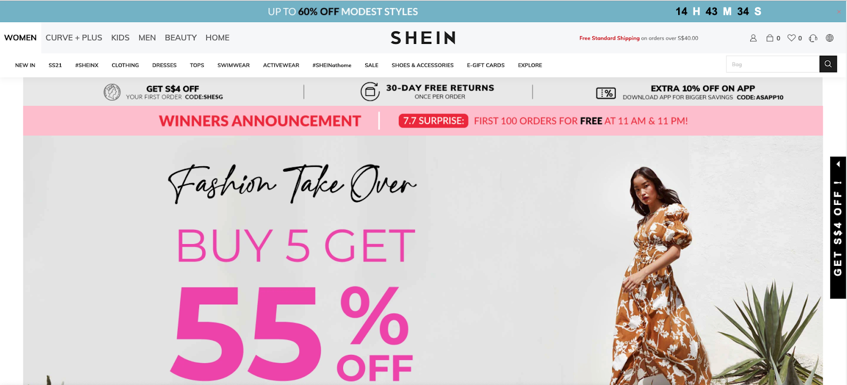Click the 30-day free returns icon
Screen dimensions: 847x385
point(370,92)
